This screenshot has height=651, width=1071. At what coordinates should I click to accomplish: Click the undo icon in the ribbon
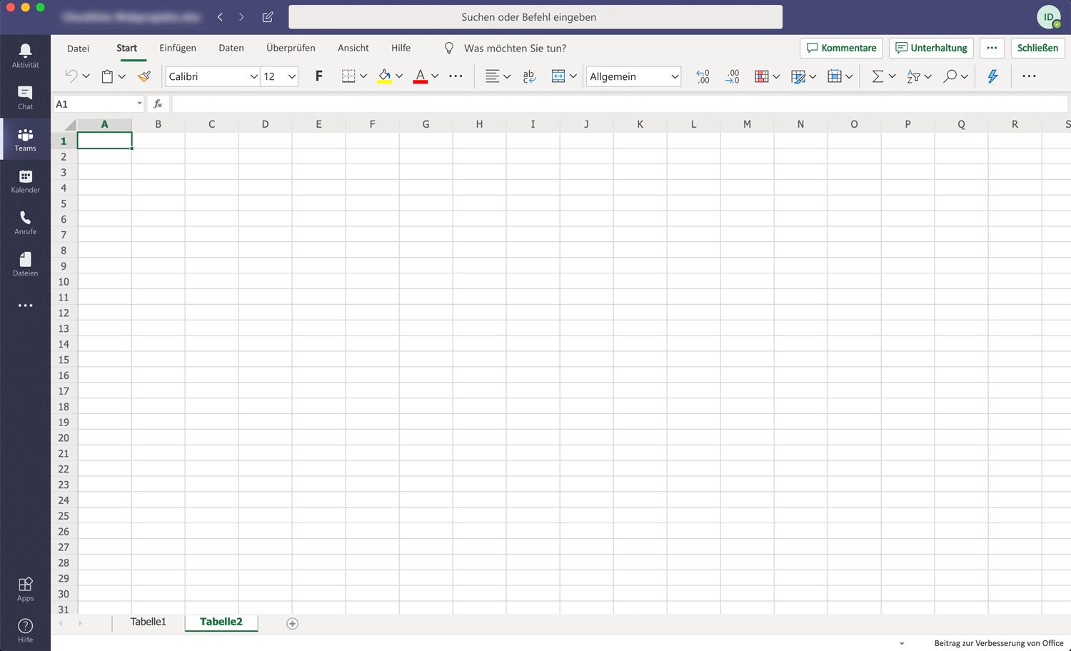[x=71, y=76]
